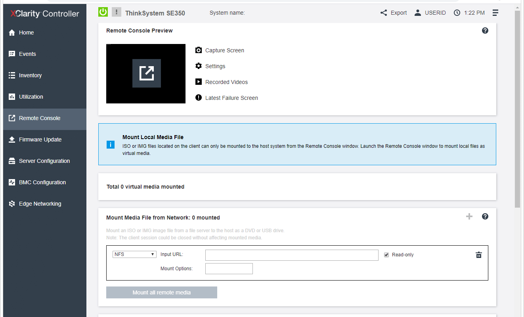The image size is (524, 317).
Task: Delete the NFS media entry with trash icon
Action: 479,255
